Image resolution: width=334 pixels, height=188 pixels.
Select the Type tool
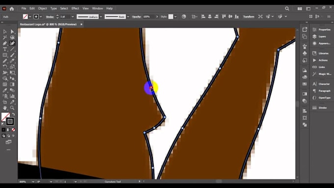(x=5, y=49)
